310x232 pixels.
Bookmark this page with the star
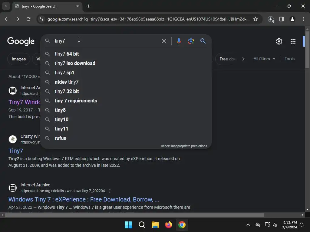(x=256, y=19)
